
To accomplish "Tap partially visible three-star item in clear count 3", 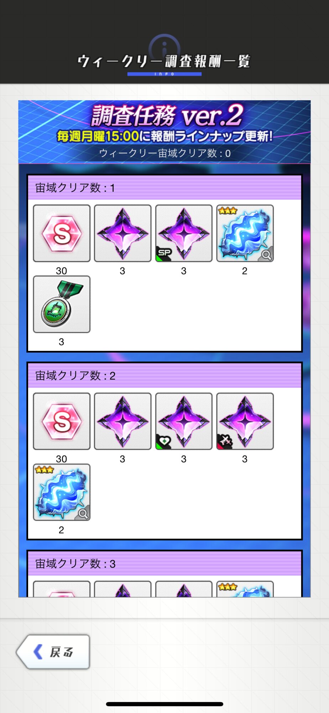I will 245,589.
